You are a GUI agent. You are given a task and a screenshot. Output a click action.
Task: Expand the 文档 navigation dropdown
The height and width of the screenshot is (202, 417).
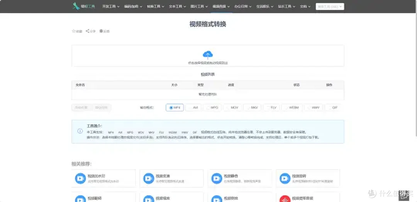click(305, 7)
